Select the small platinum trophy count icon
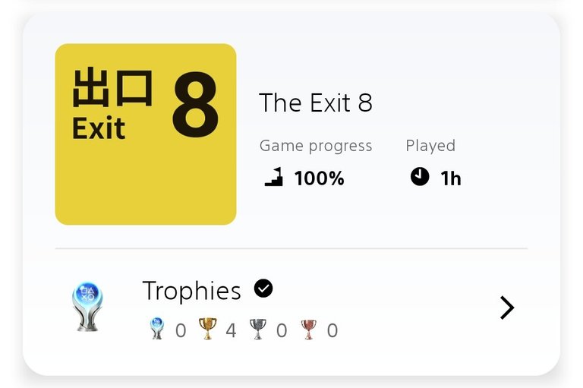Screen dimensions: 583x388 [156, 330]
